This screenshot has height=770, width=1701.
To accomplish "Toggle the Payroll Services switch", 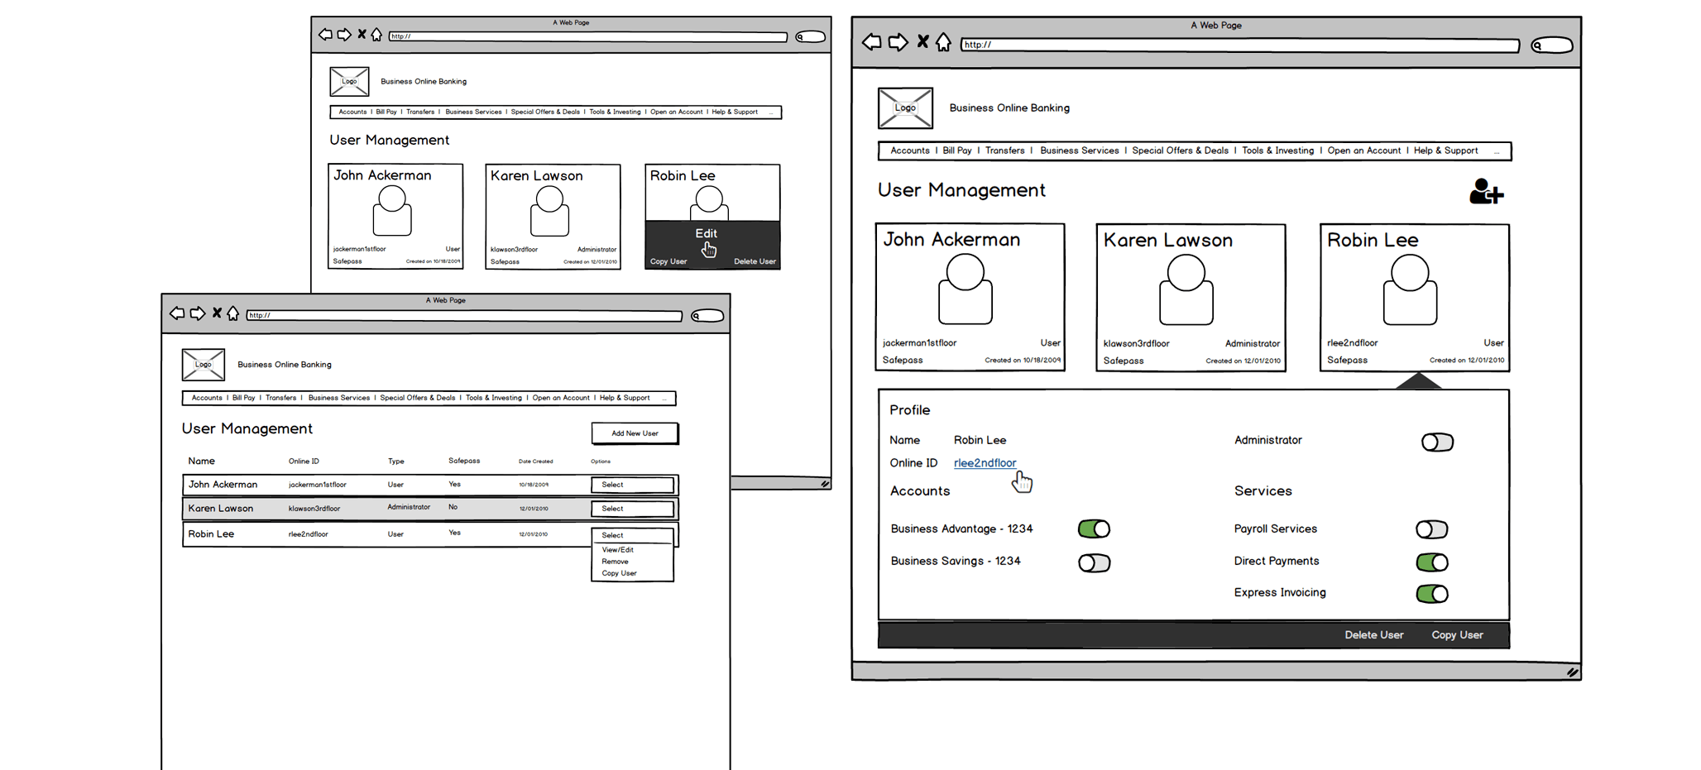I will point(1431,529).
